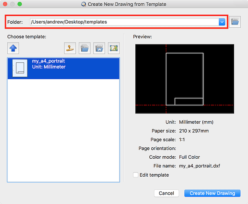Screen dimensions: 248x204
Task: Click the title block rectangle in the preview
Action: pyautogui.click(x=189, y=101)
